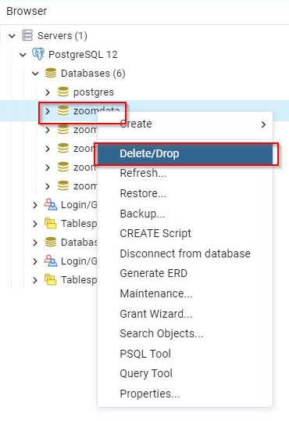Select Properties... in the context menu
This screenshot has width=289, height=421.
point(185,394)
